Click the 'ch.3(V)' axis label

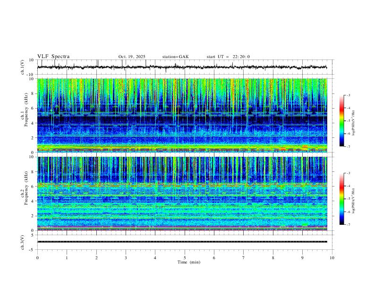[x=23, y=243]
